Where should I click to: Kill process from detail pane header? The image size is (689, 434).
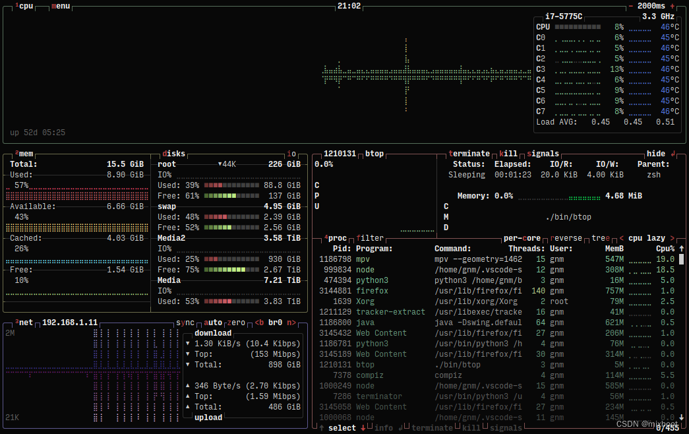(x=508, y=154)
